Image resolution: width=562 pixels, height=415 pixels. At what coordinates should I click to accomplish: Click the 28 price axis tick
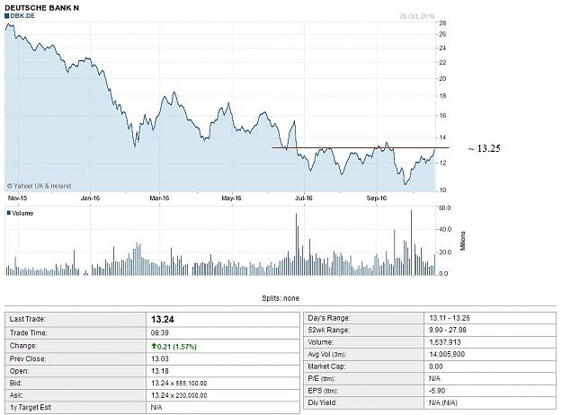442,23
